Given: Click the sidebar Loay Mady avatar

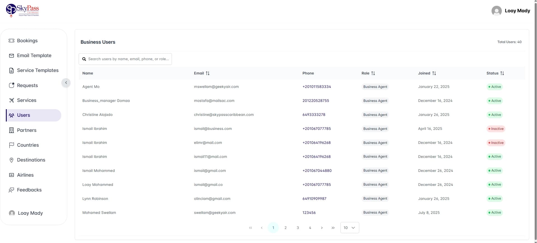Looking at the screenshot, I should pyautogui.click(x=12, y=213).
